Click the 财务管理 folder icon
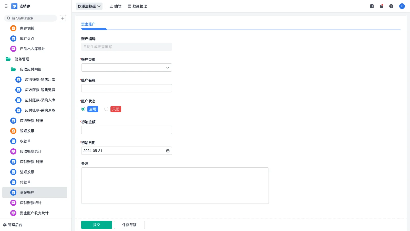This screenshot has width=410, height=231. [8, 59]
